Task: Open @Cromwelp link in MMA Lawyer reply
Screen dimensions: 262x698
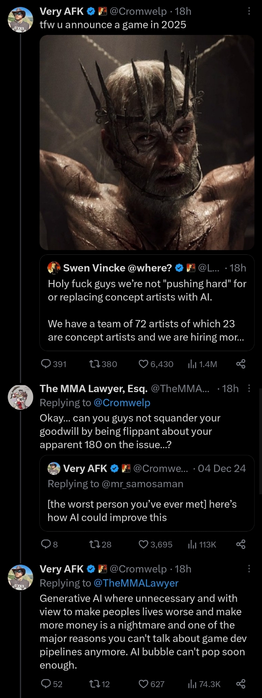Action: coord(122,402)
